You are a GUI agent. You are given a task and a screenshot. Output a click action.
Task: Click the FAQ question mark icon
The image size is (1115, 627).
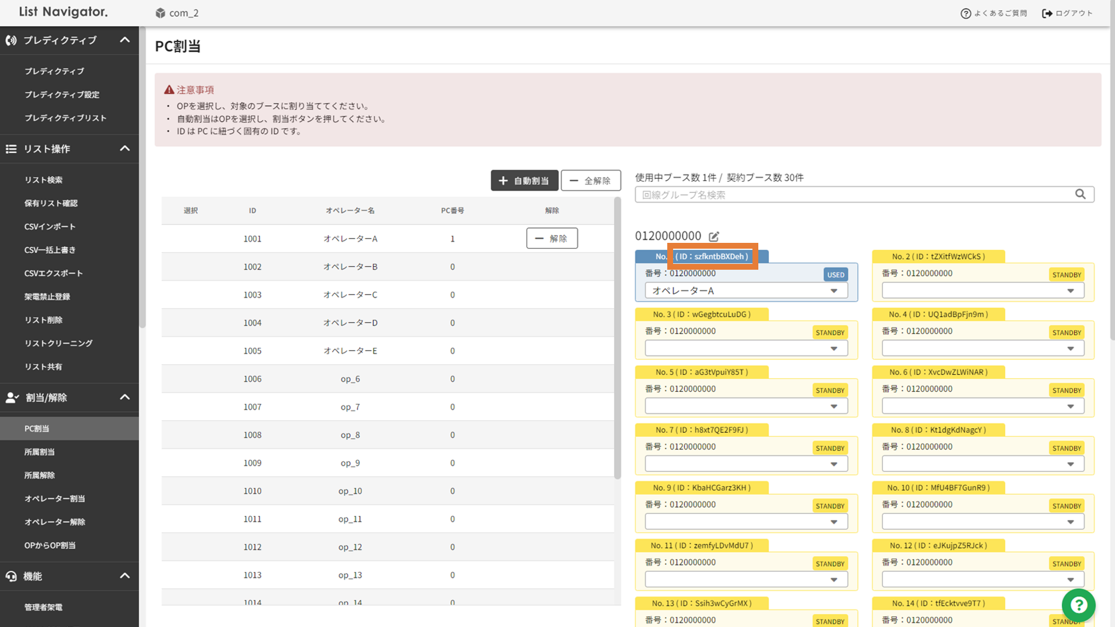click(x=966, y=13)
